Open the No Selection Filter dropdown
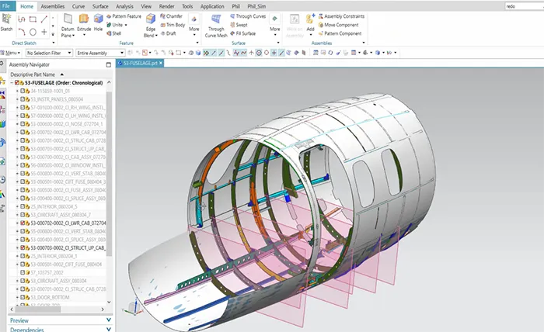The height and width of the screenshot is (332, 544). tap(49, 53)
